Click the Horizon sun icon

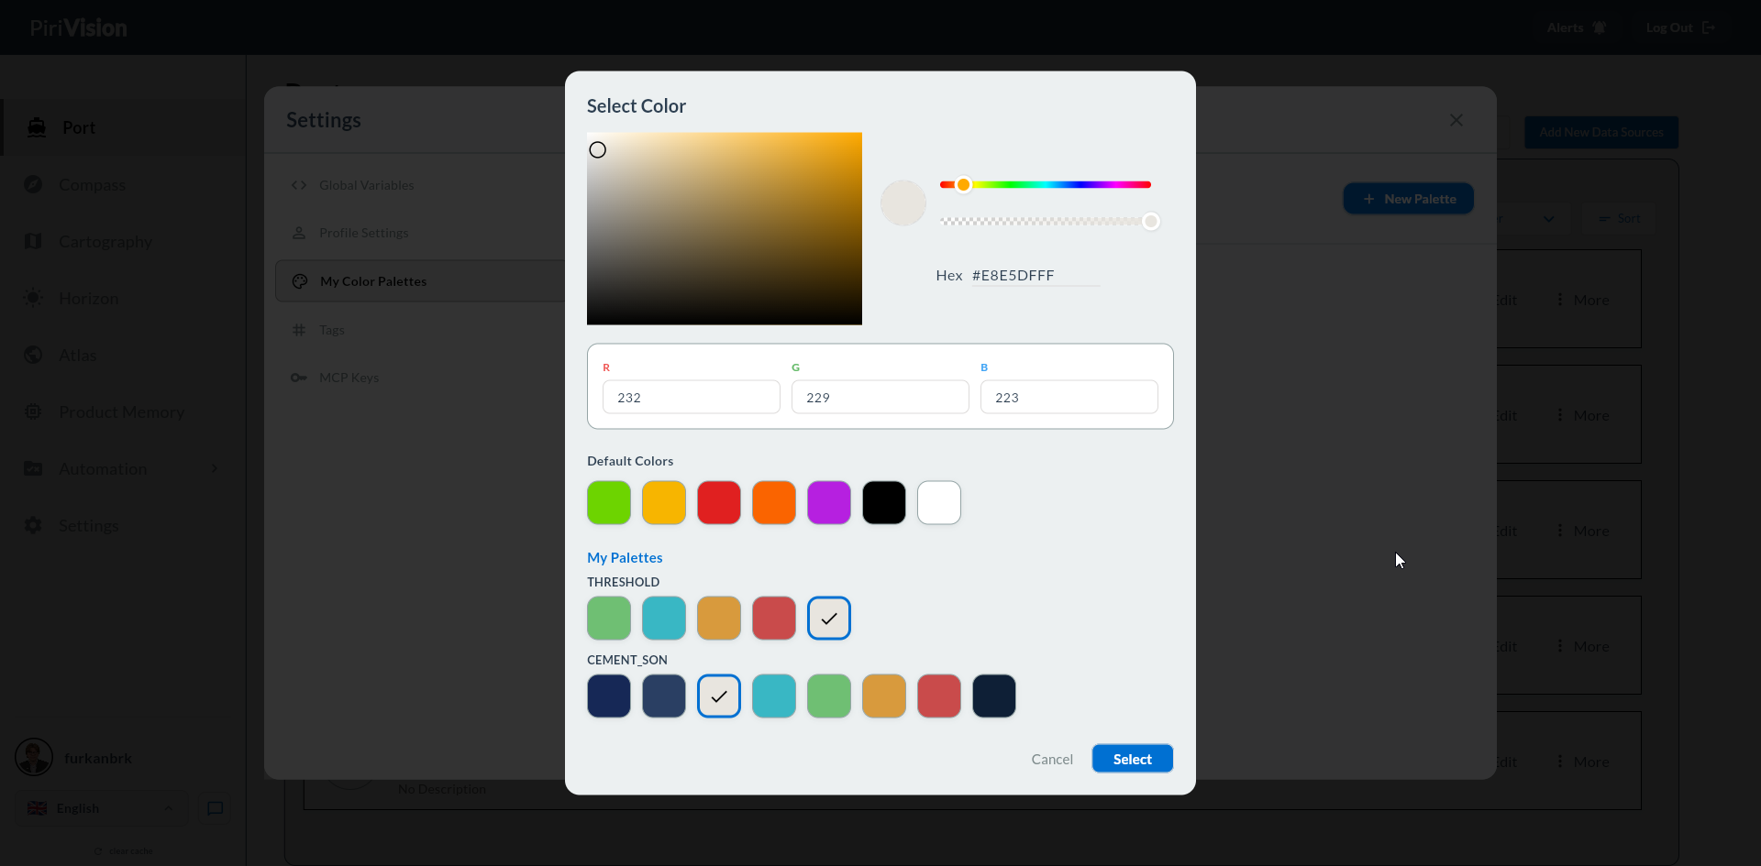click(x=33, y=298)
